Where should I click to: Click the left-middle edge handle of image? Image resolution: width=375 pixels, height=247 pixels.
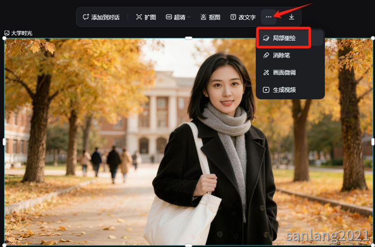click(4, 142)
